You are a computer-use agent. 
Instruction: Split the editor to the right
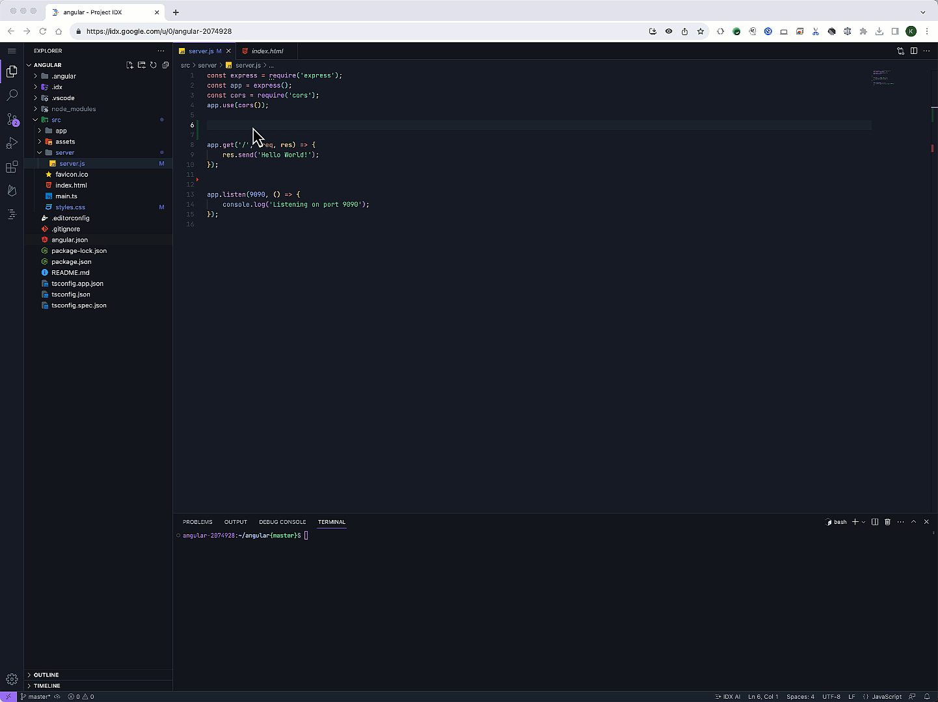pyautogui.click(x=914, y=51)
